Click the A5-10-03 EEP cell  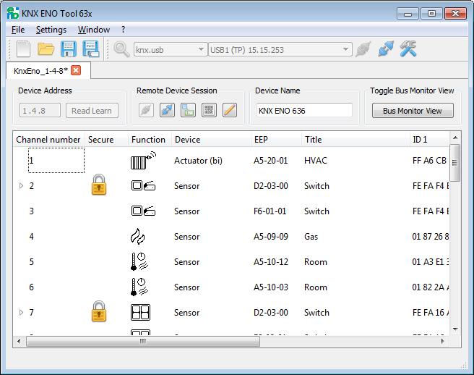click(x=271, y=287)
